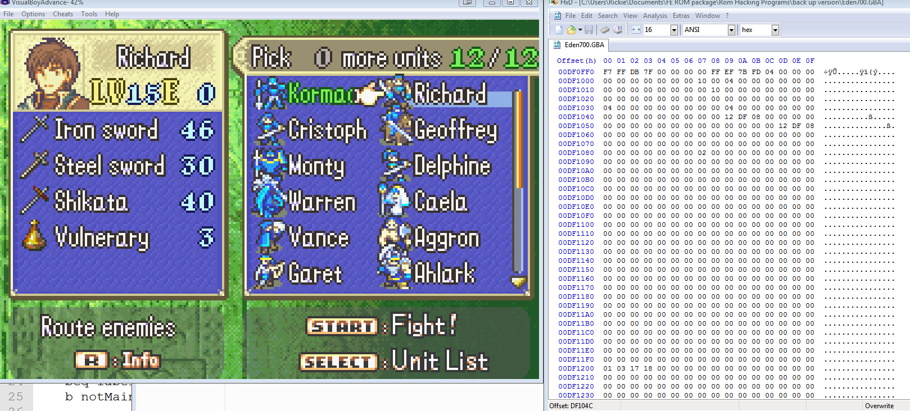Open HxD help menu marked ?
Image resolution: width=910 pixels, height=411 pixels.
[727, 16]
